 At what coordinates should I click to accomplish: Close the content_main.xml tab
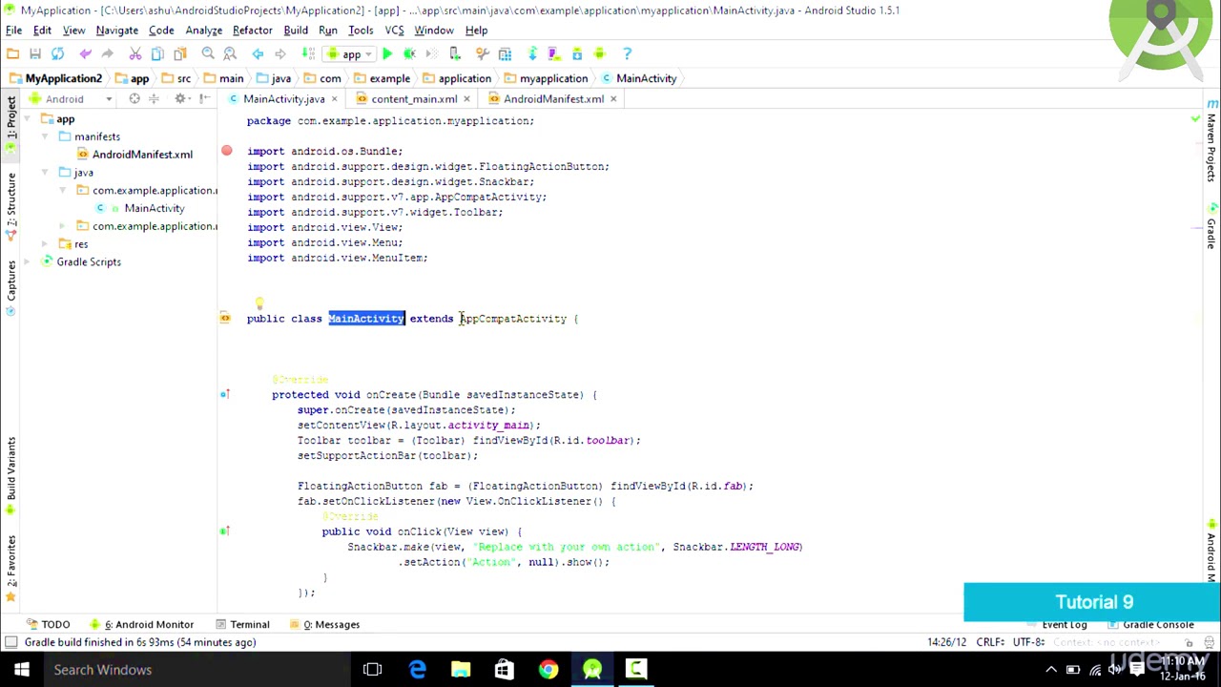[466, 99]
